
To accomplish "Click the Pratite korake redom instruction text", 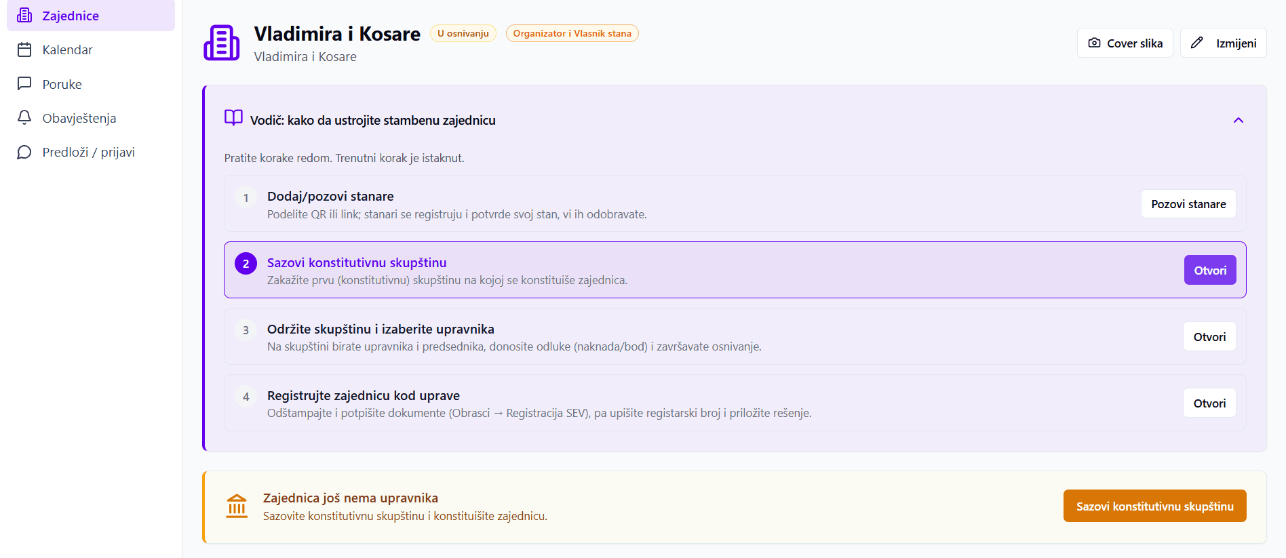I will [x=345, y=158].
